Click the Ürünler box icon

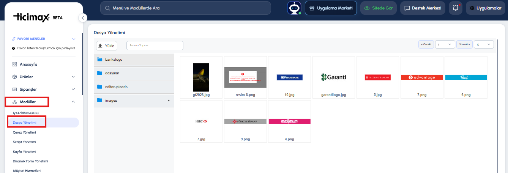point(15,77)
